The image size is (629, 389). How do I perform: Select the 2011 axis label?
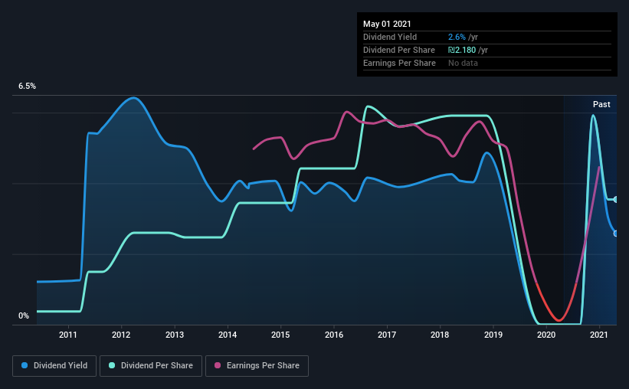point(67,335)
